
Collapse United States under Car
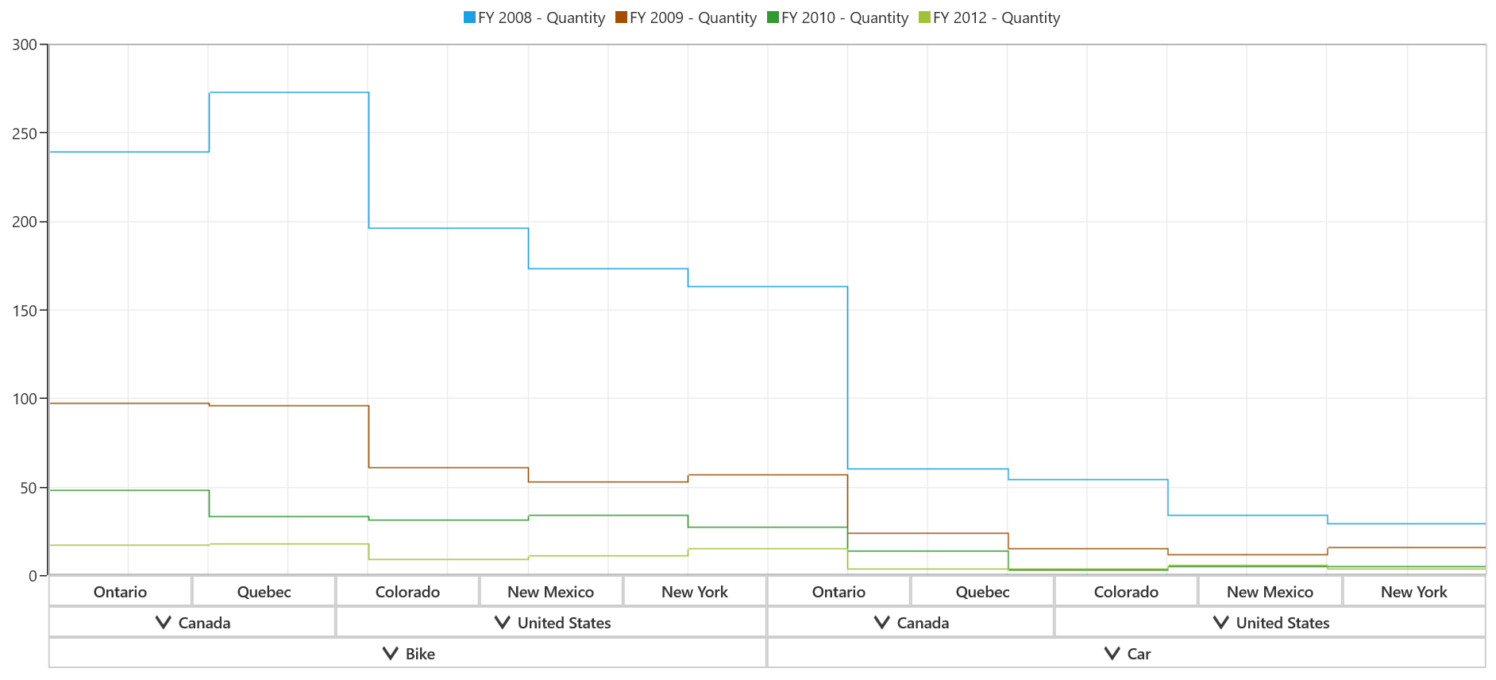tap(1221, 623)
